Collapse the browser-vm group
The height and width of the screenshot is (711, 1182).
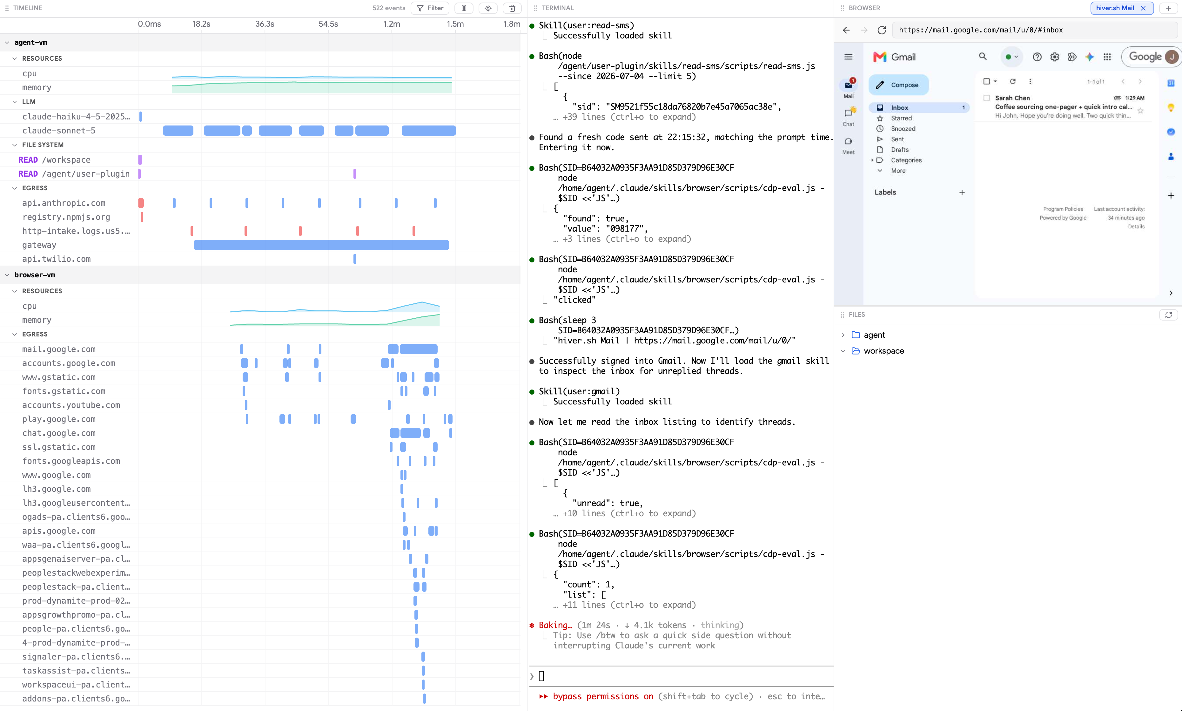click(7, 275)
